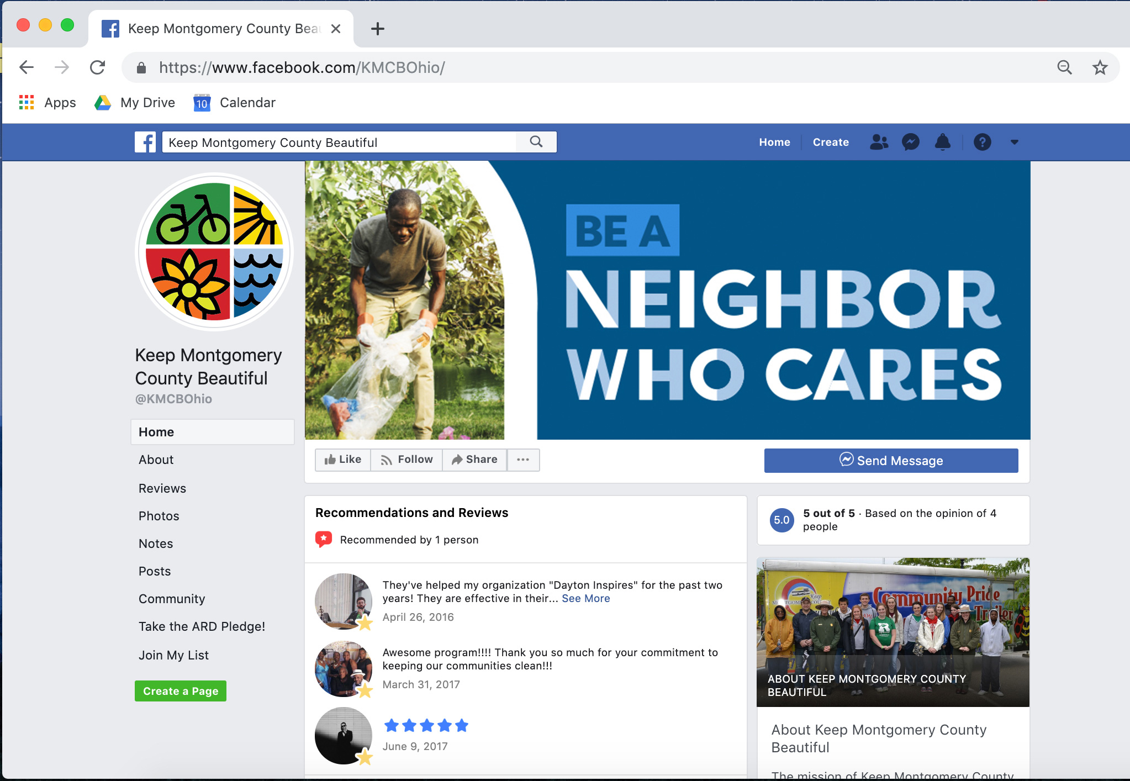Open Notes in the sidebar
The width and height of the screenshot is (1130, 781).
pos(156,543)
